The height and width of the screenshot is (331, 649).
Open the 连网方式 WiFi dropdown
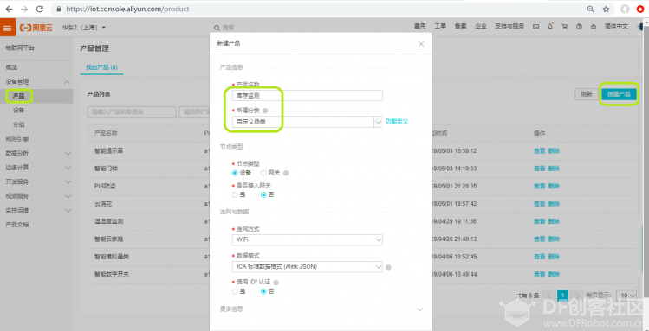click(307, 239)
